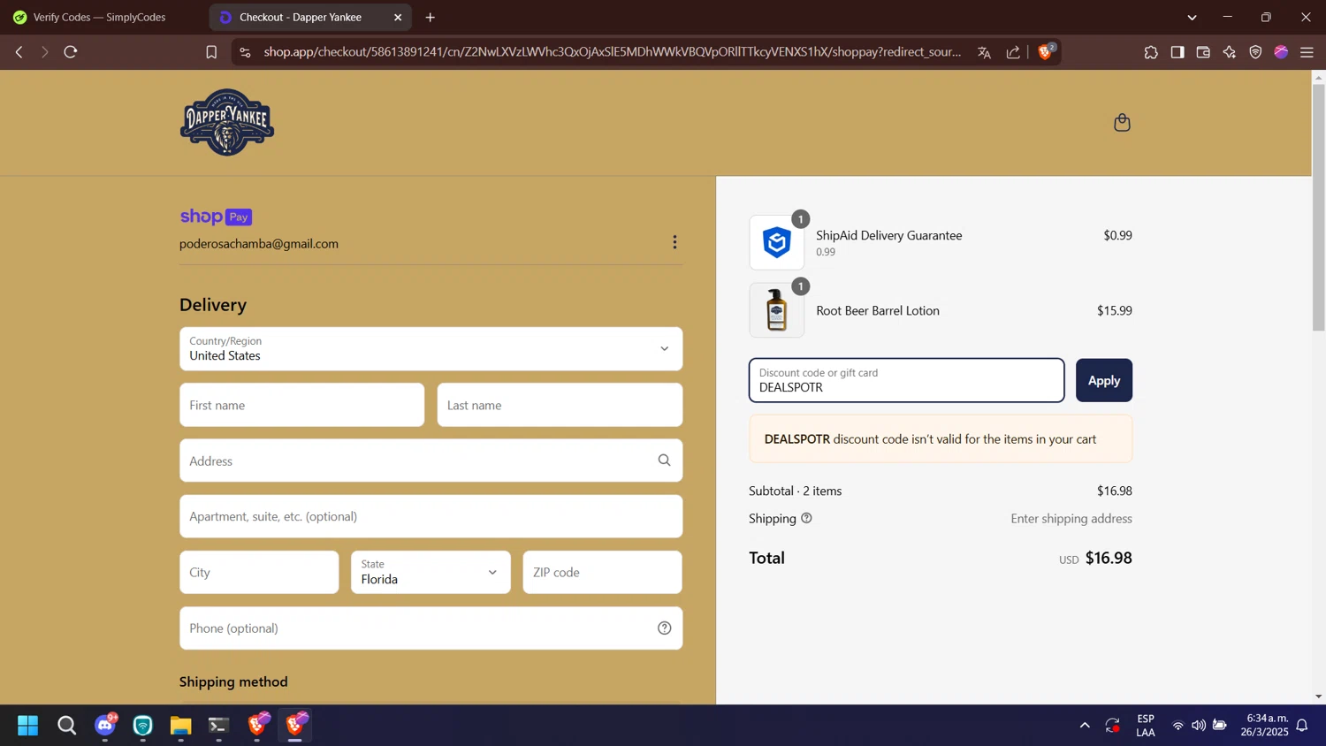Image resolution: width=1326 pixels, height=746 pixels.
Task: Click the Apartment, suite field
Action: (x=431, y=516)
